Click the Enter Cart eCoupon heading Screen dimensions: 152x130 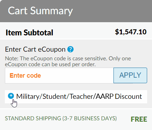click(x=35, y=49)
